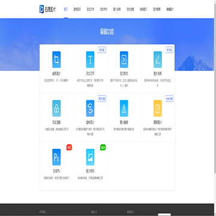Click the yellow edit-note icon
216x216 pixels.
[x=158, y=108]
